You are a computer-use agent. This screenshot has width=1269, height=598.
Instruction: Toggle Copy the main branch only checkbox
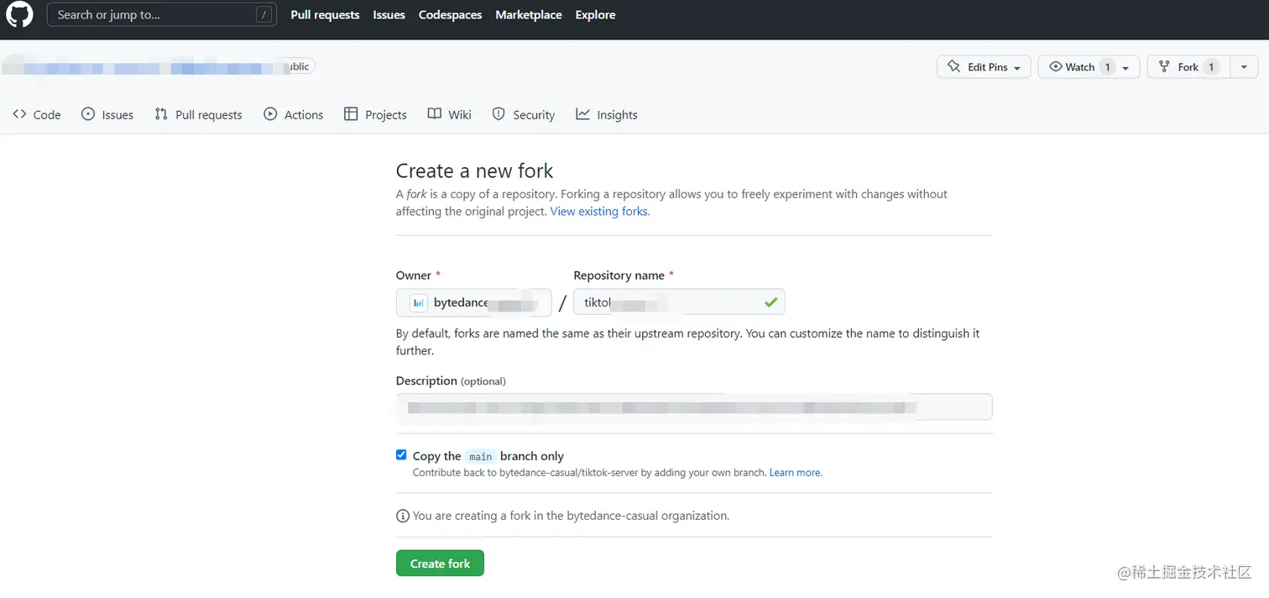[401, 455]
